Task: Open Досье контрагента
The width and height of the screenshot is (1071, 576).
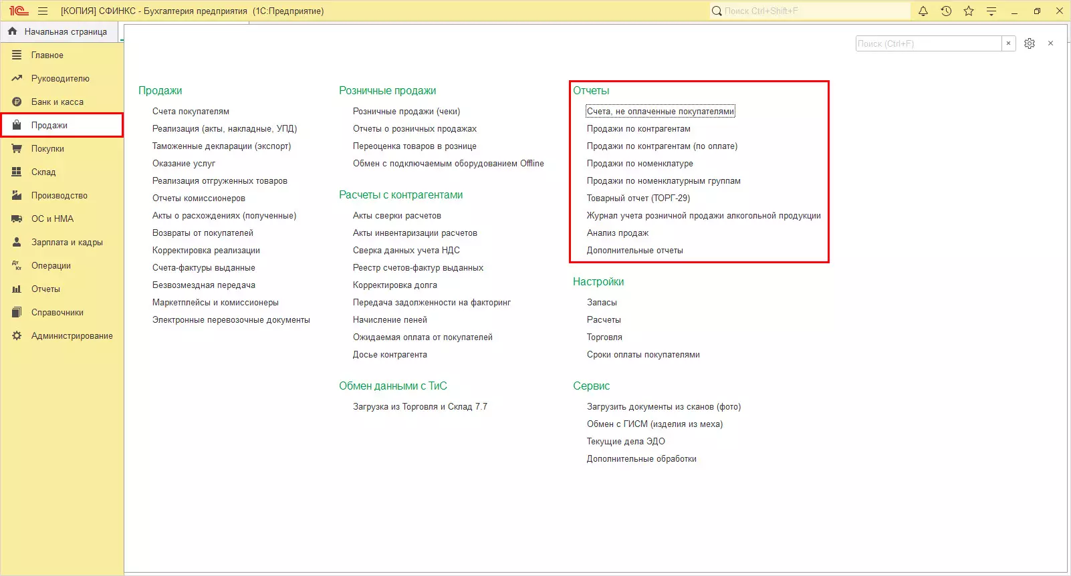Action: (x=390, y=354)
